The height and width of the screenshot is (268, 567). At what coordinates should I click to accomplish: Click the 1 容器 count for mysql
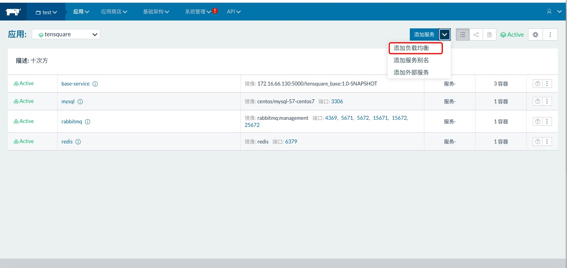pos(501,102)
